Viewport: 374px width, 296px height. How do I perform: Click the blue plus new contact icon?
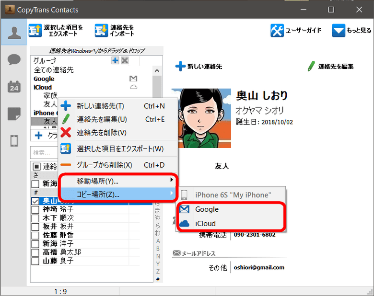pyautogui.click(x=180, y=66)
